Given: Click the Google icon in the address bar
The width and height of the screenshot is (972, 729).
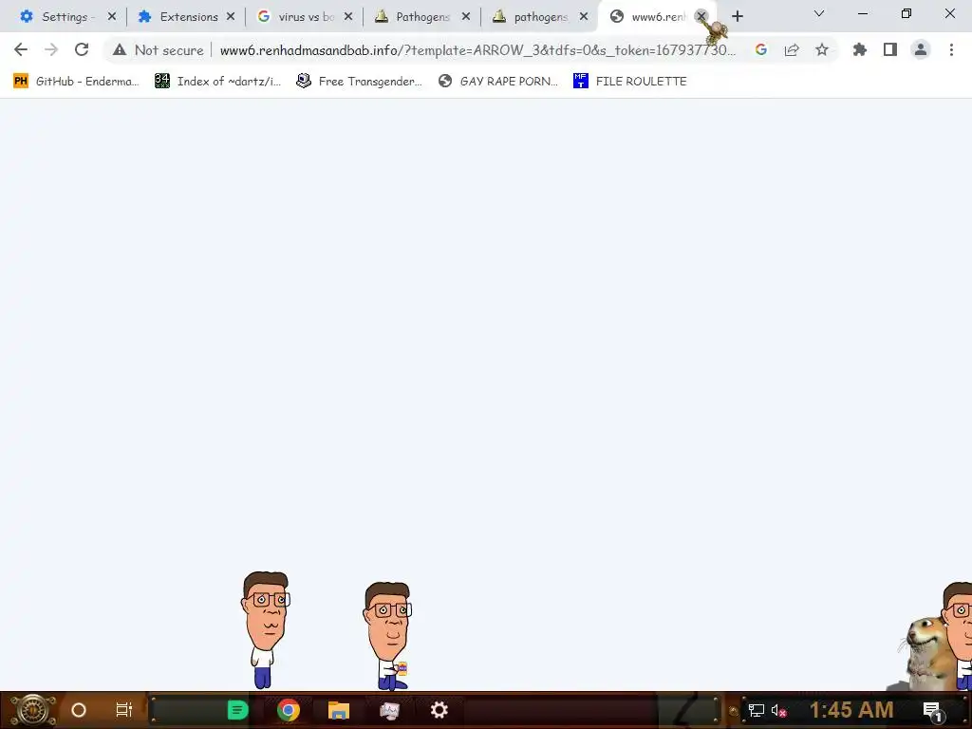Looking at the screenshot, I should coord(761,49).
